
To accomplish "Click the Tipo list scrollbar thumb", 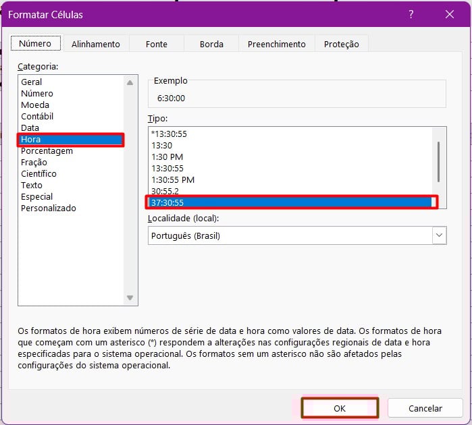I will pyautogui.click(x=439, y=162).
